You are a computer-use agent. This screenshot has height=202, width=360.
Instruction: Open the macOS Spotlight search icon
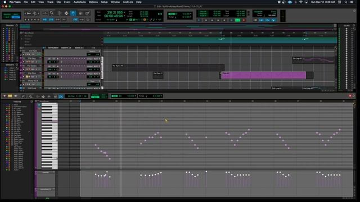pos(346,2)
